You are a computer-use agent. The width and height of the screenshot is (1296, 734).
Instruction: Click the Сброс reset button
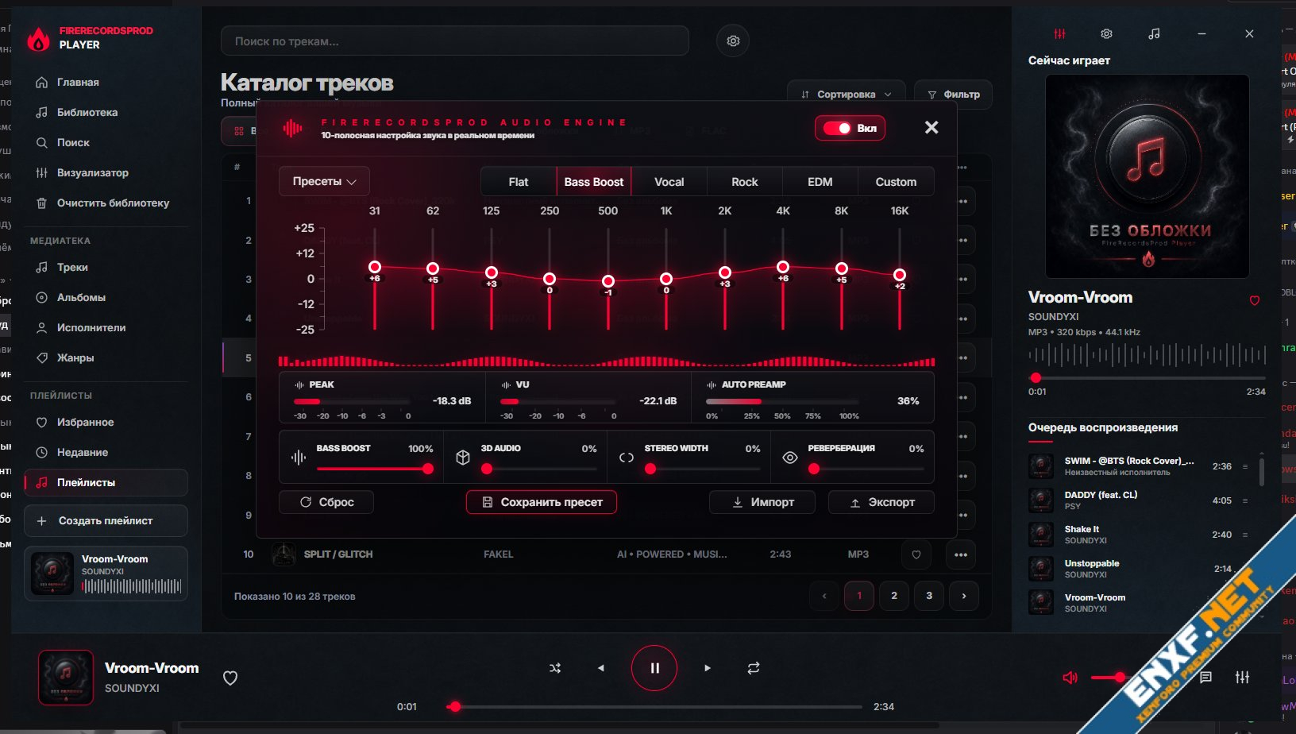click(x=326, y=502)
